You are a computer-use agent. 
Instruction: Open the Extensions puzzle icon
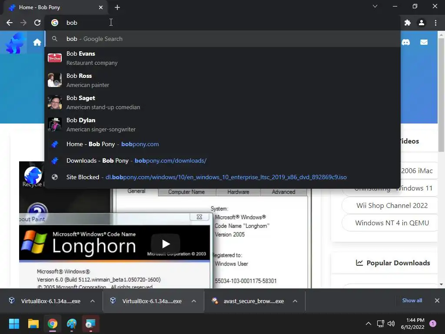tap(408, 23)
